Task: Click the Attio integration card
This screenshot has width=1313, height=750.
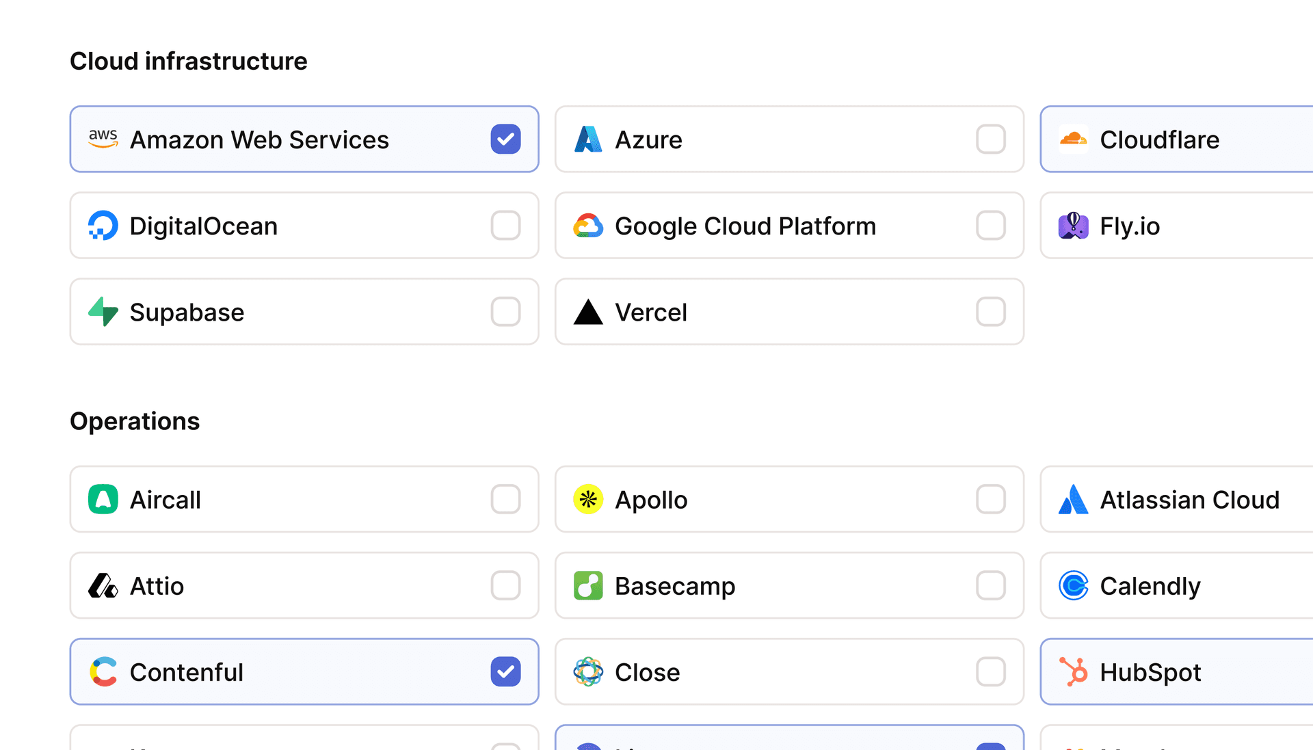Action: [x=304, y=586]
